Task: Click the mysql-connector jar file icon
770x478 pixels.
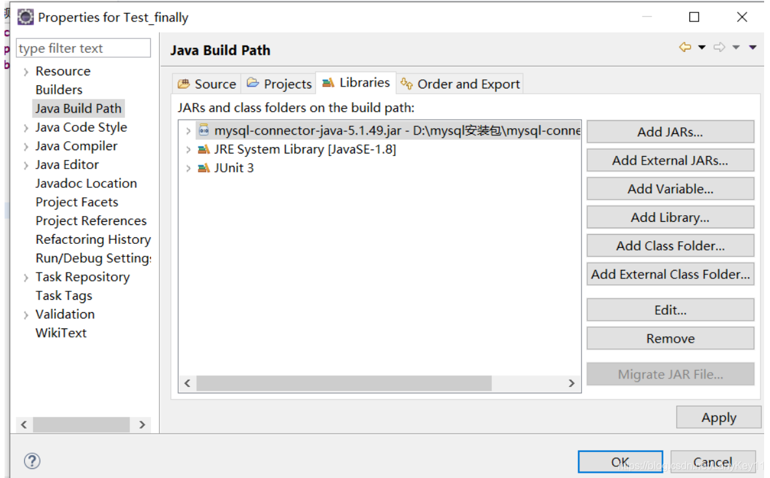Action: coord(204,130)
